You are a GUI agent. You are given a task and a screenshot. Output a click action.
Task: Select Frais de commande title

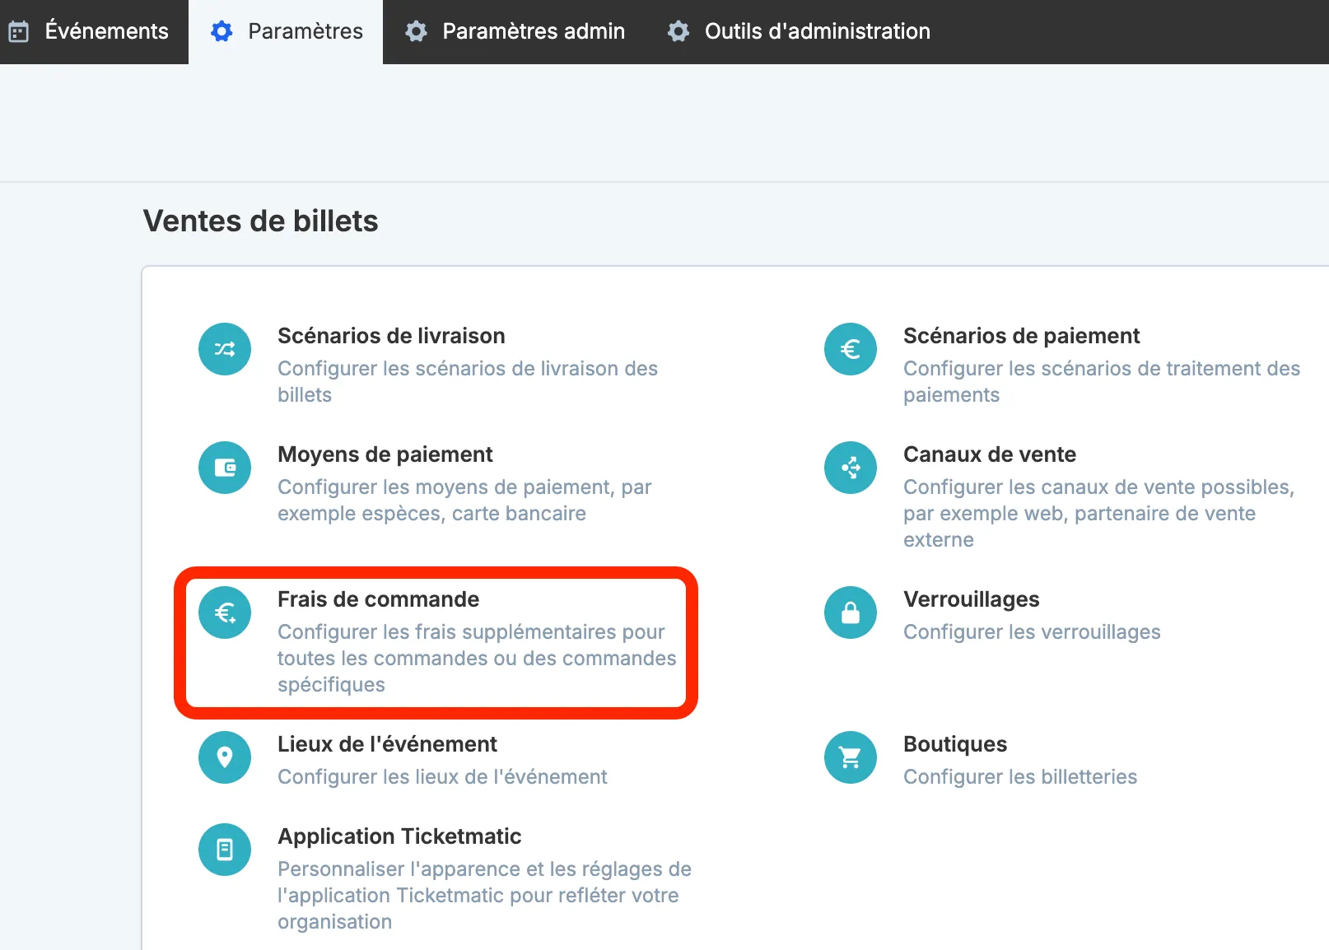(378, 599)
